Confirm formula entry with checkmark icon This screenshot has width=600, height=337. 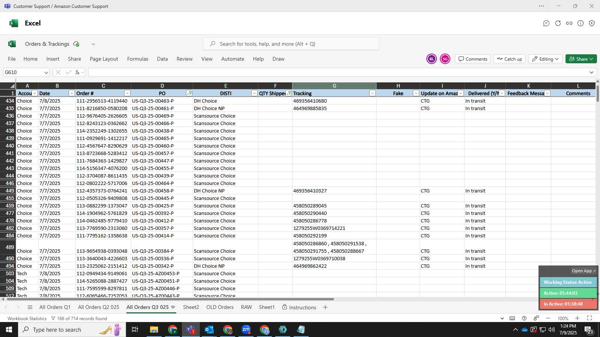coord(68,72)
